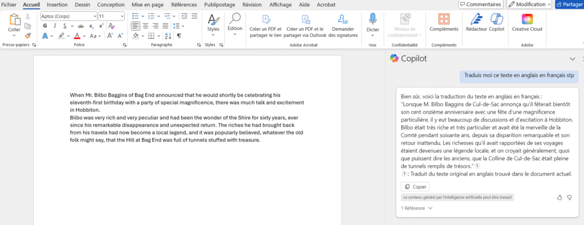Click Créer un PDF et partager via Outlook

305,26
